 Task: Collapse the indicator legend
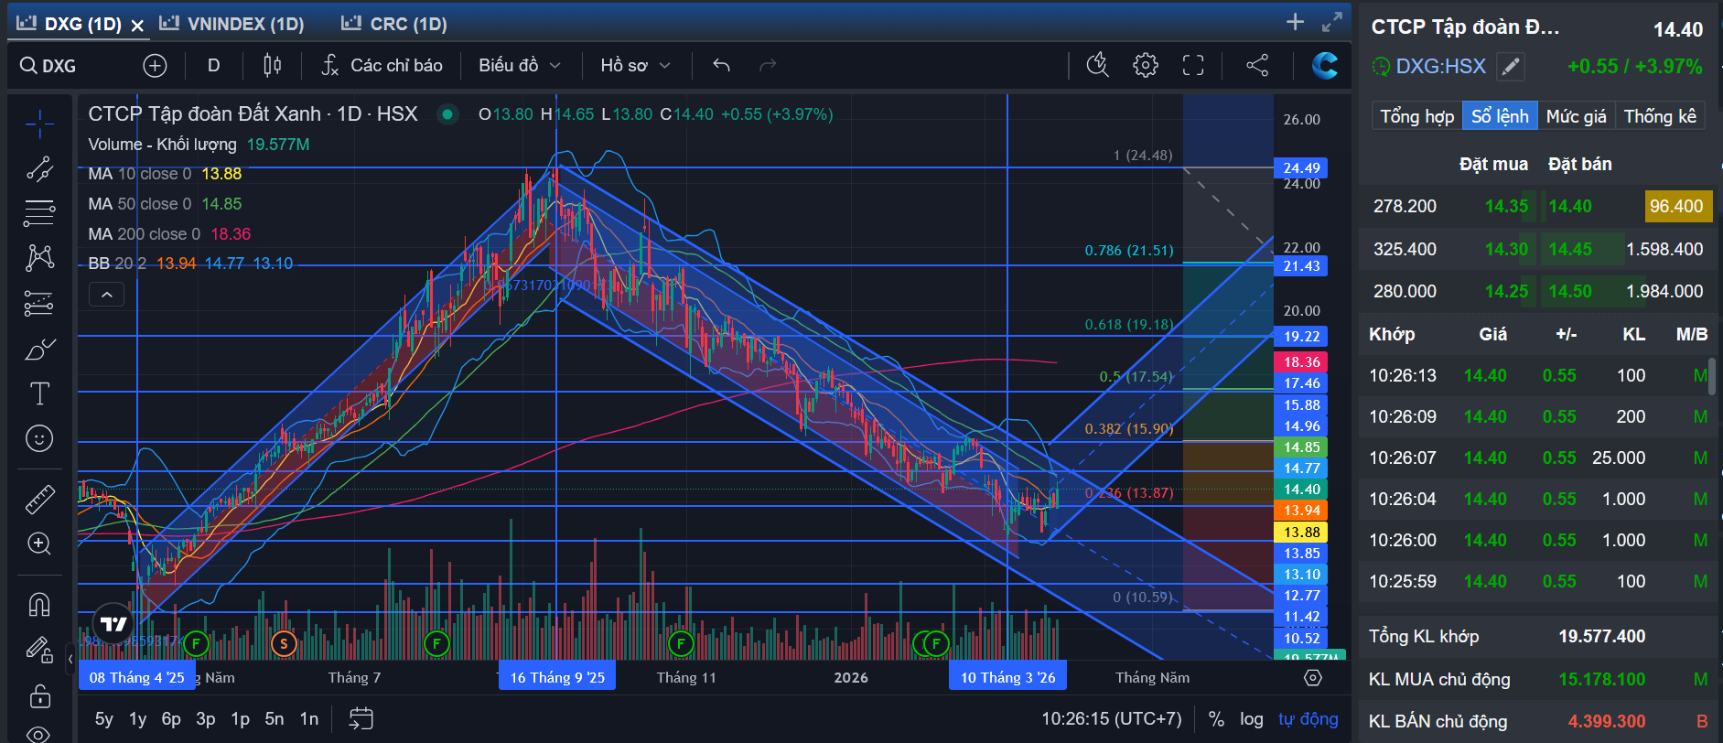click(x=106, y=295)
